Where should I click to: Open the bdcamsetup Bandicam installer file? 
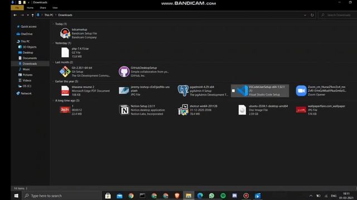79,33
